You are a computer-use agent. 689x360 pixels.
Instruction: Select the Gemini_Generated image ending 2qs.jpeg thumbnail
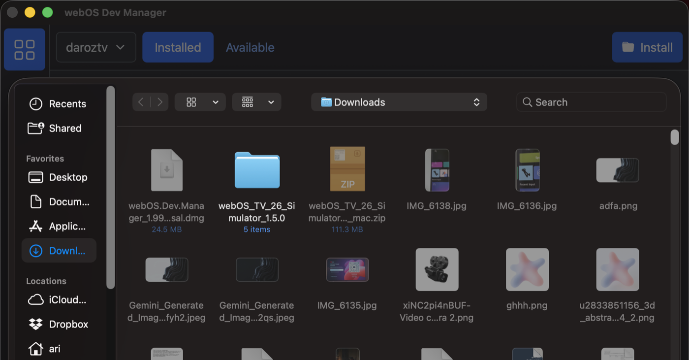pos(257,269)
